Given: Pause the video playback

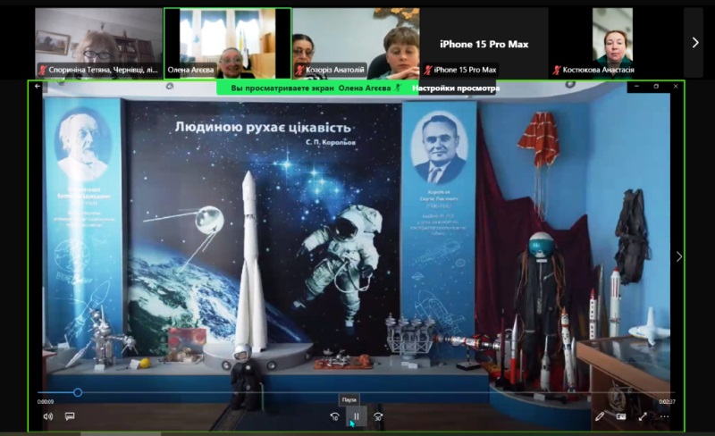Looking at the screenshot, I should (356, 415).
